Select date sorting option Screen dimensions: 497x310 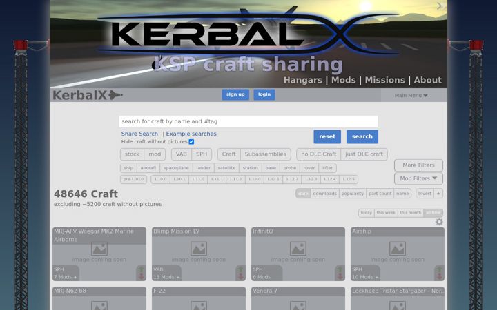point(303,194)
